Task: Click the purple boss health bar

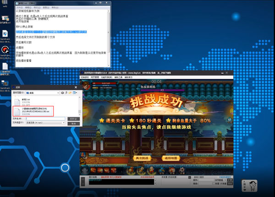Action: (x=162, y=90)
